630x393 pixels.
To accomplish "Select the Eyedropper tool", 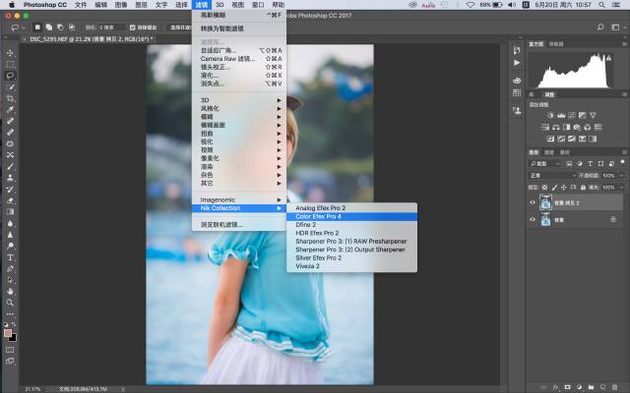I will point(10,109).
